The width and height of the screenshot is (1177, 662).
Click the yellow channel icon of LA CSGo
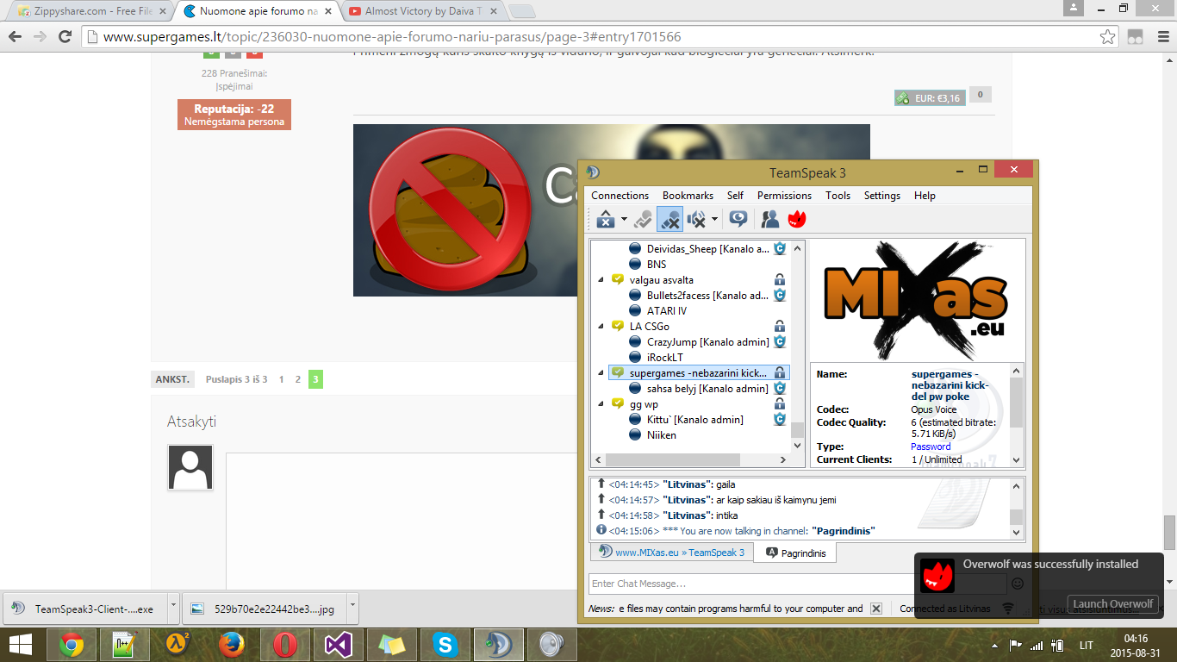click(618, 327)
